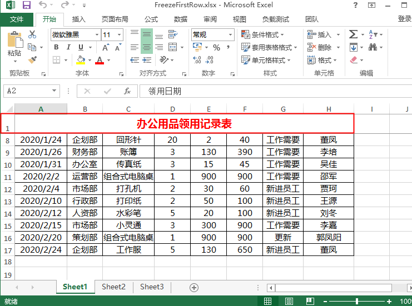
Task: Open Sort and Filter A-Z icon
Action: (373, 34)
